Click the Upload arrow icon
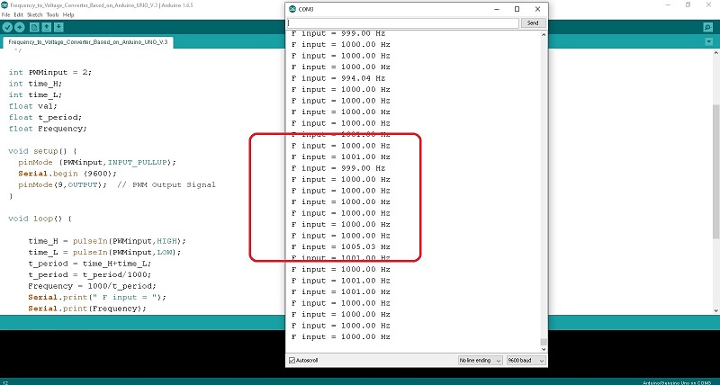Image resolution: width=720 pixels, height=385 pixels. pyautogui.click(x=19, y=28)
